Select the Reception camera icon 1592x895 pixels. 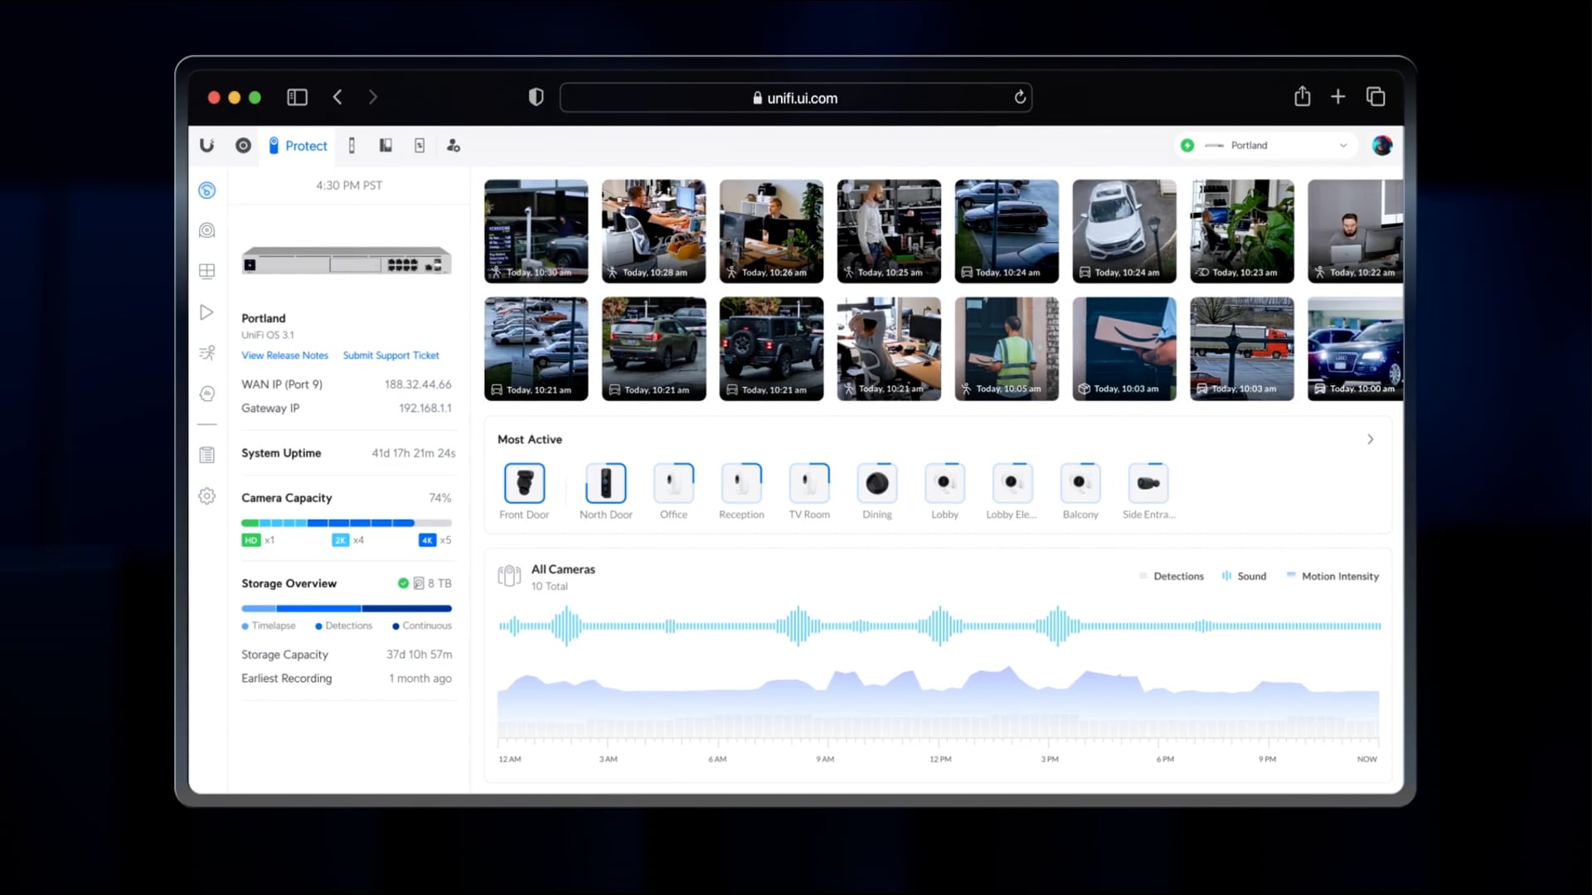tap(741, 483)
